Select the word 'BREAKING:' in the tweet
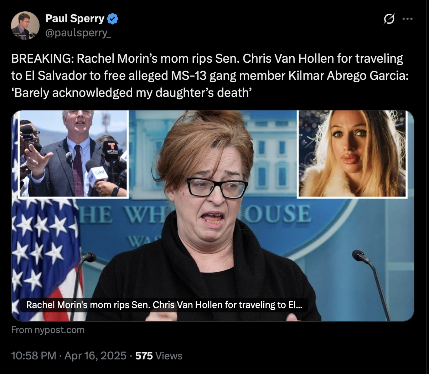This screenshot has width=429, height=374. click(42, 58)
